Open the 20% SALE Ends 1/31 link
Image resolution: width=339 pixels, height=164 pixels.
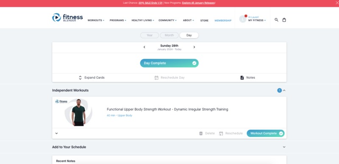tap(150, 3)
